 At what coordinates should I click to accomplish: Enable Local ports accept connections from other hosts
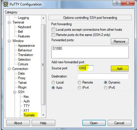(53, 30)
